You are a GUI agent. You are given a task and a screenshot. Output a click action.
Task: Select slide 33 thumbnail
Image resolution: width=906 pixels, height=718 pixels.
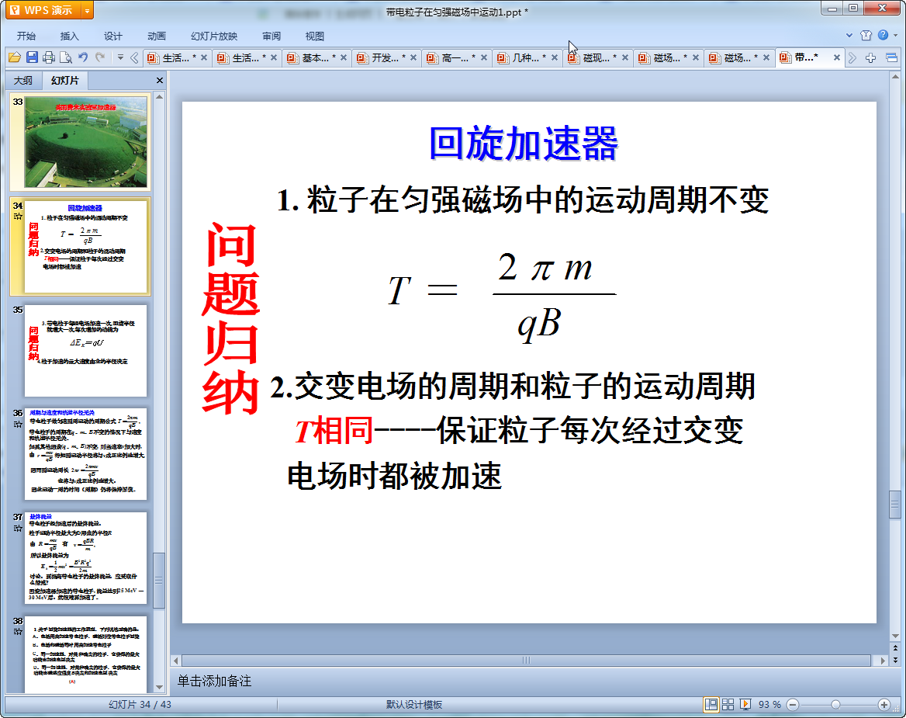85,142
